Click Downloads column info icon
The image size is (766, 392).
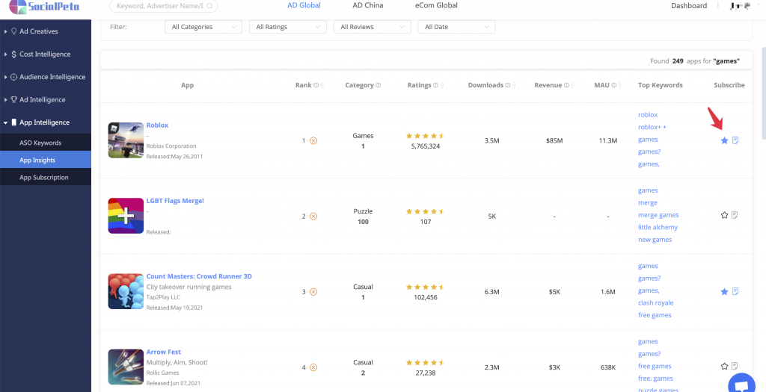coord(508,85)
